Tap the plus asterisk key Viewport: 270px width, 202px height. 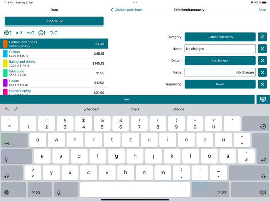[242, 140]
